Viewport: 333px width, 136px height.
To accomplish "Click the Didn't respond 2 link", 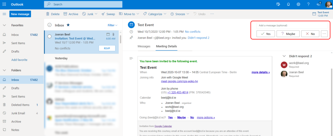I will (x=198, y=38).
